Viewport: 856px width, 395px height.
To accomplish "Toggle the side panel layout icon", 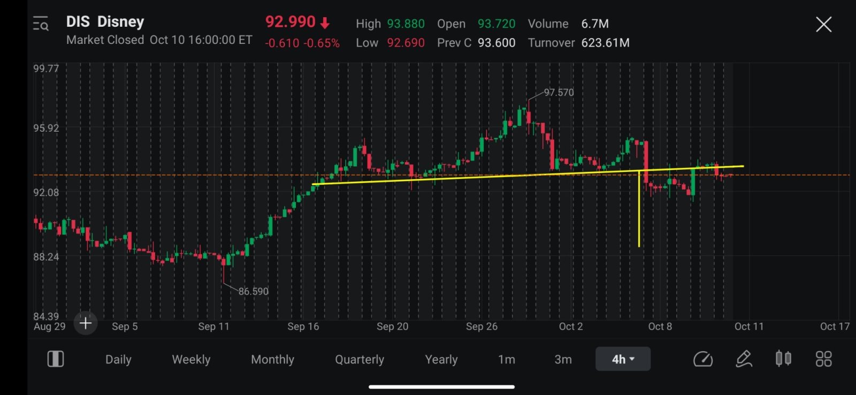I will [x=56, y=359].
